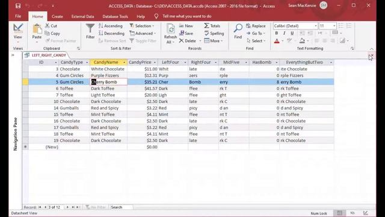Screen dimensions: 385x217
Task: Click the Search box in record navigator
Action: click(122, 207)
